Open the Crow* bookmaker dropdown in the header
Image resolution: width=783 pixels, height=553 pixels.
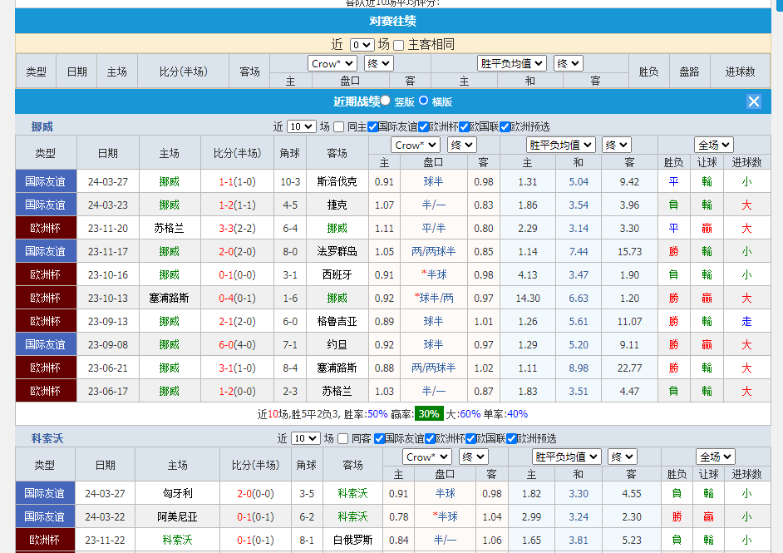[332, 62]
